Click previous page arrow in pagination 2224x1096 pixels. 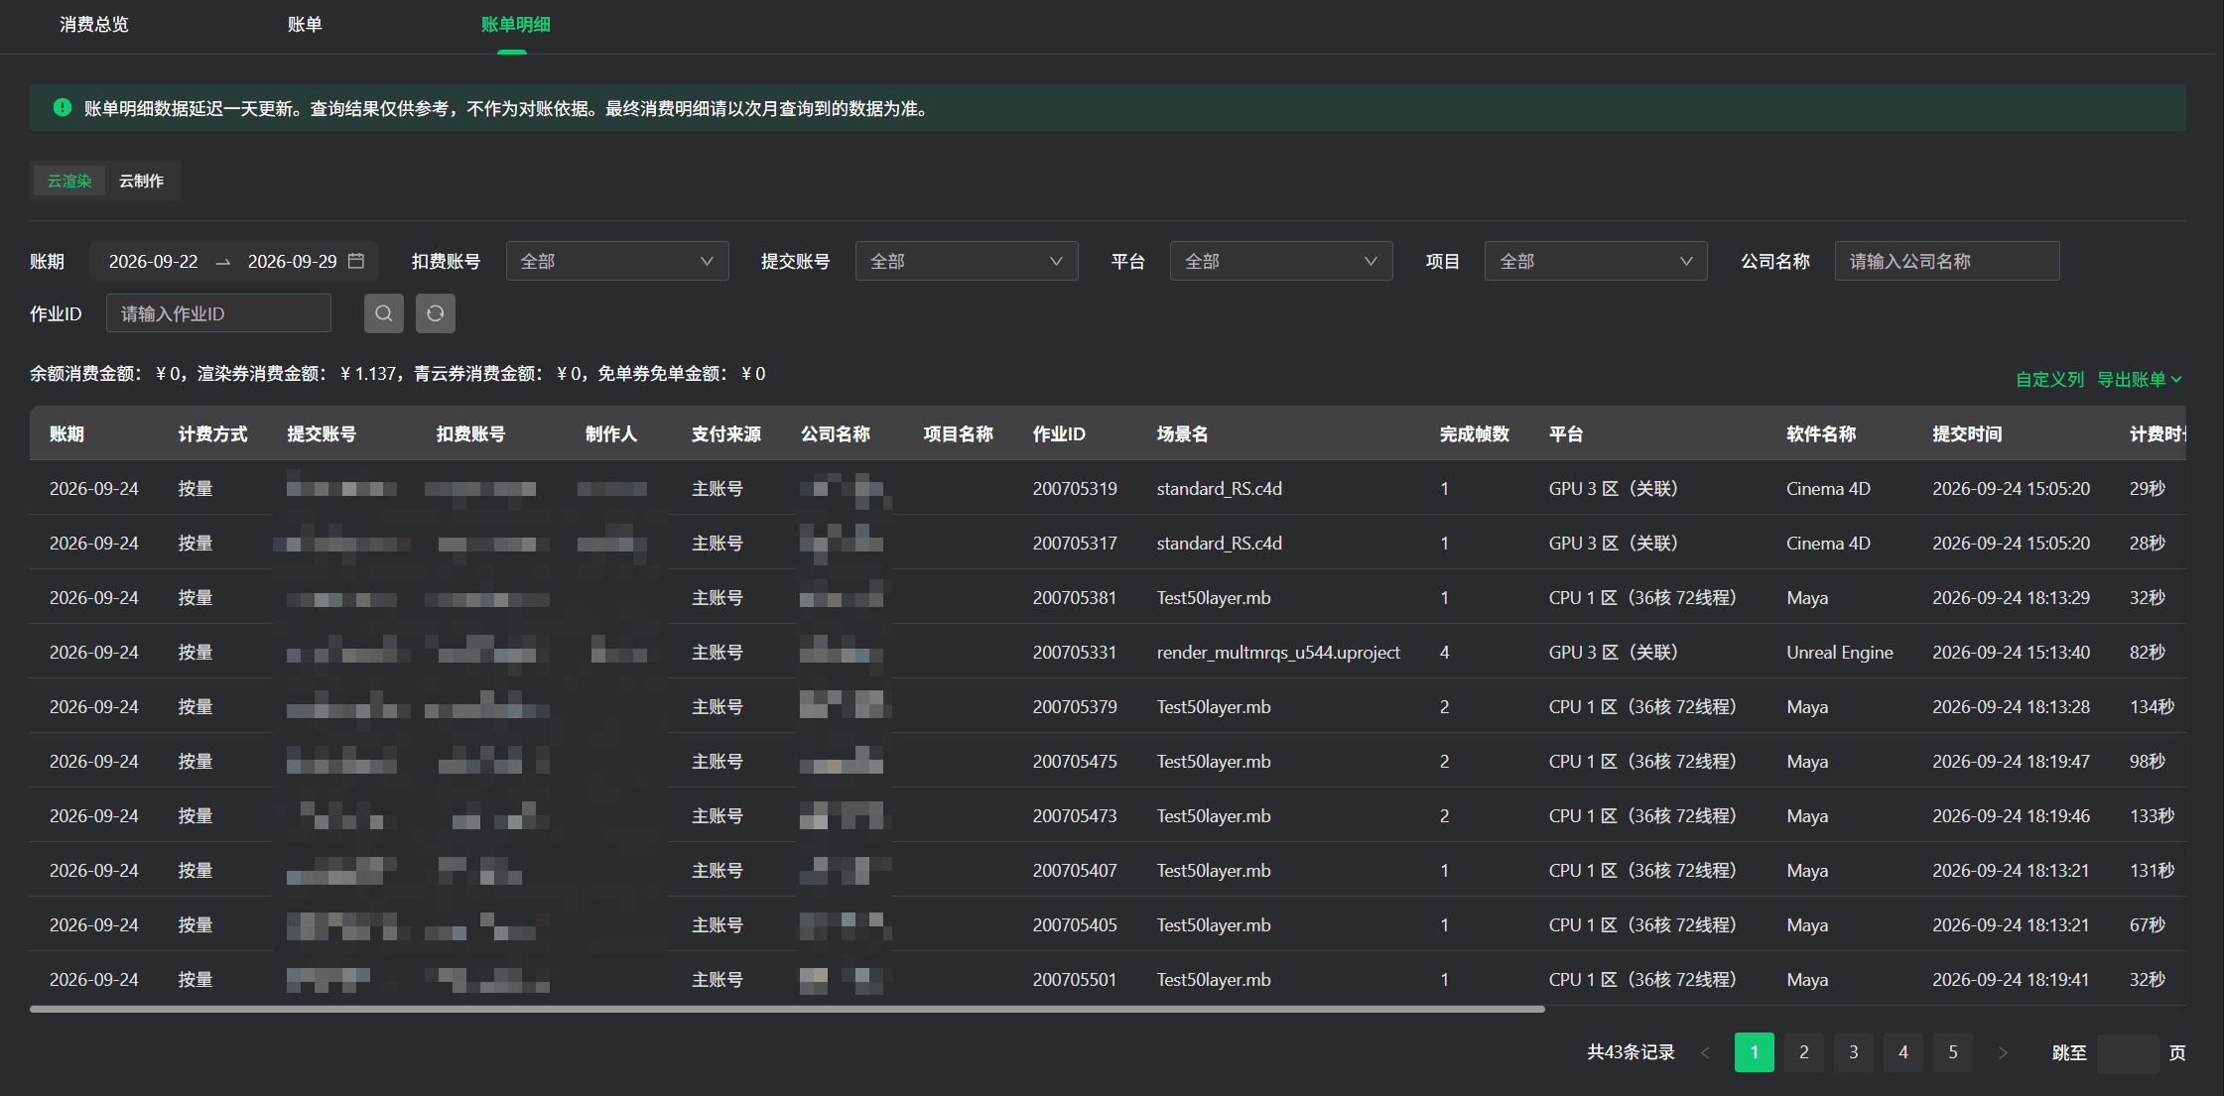1705,1052
